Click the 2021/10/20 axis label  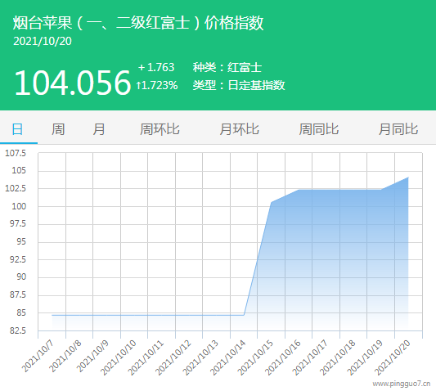(393, 357)
